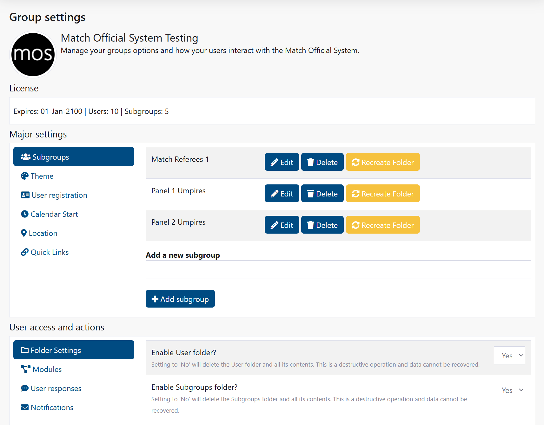Image resolution: width=544 pixels, height=425 pixels.
Task: Click the map pin icon beside Location
Action: (x=24, y=233)
